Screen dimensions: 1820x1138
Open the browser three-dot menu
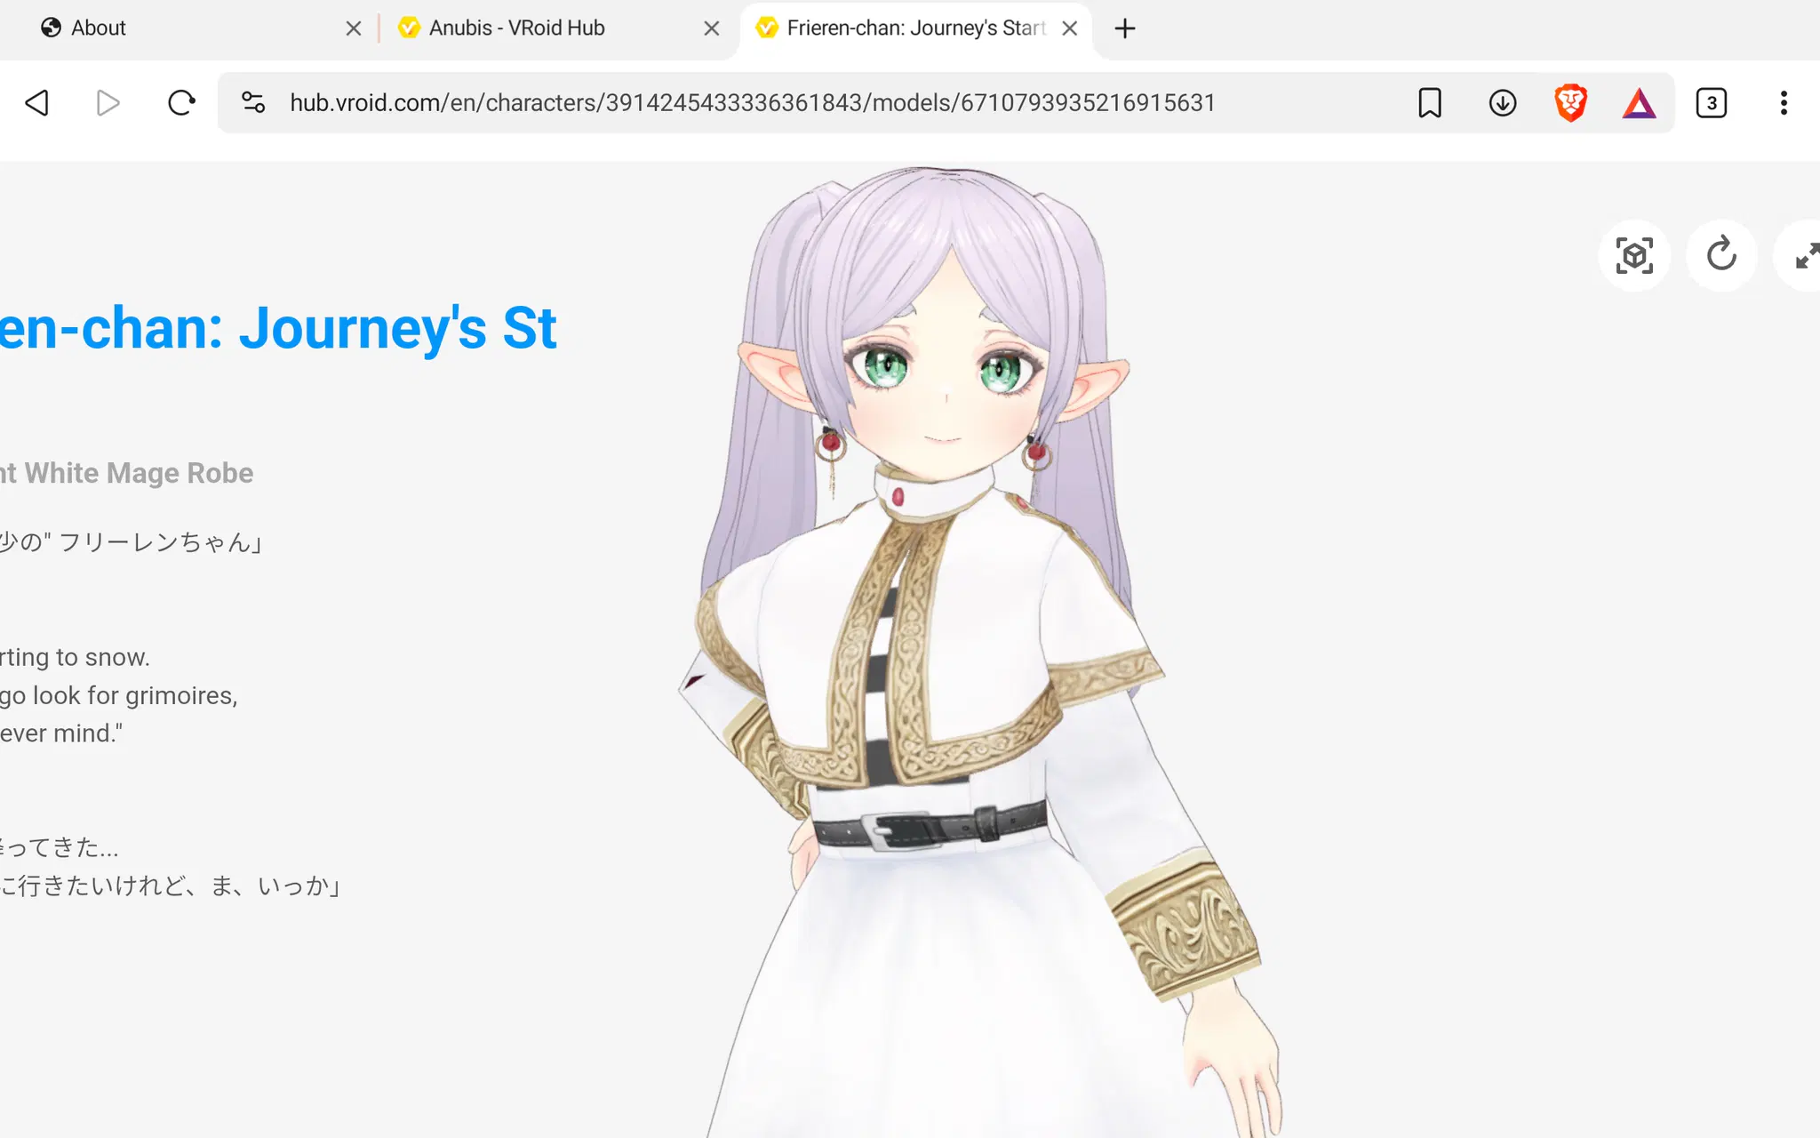click(x=1784, y=103)
